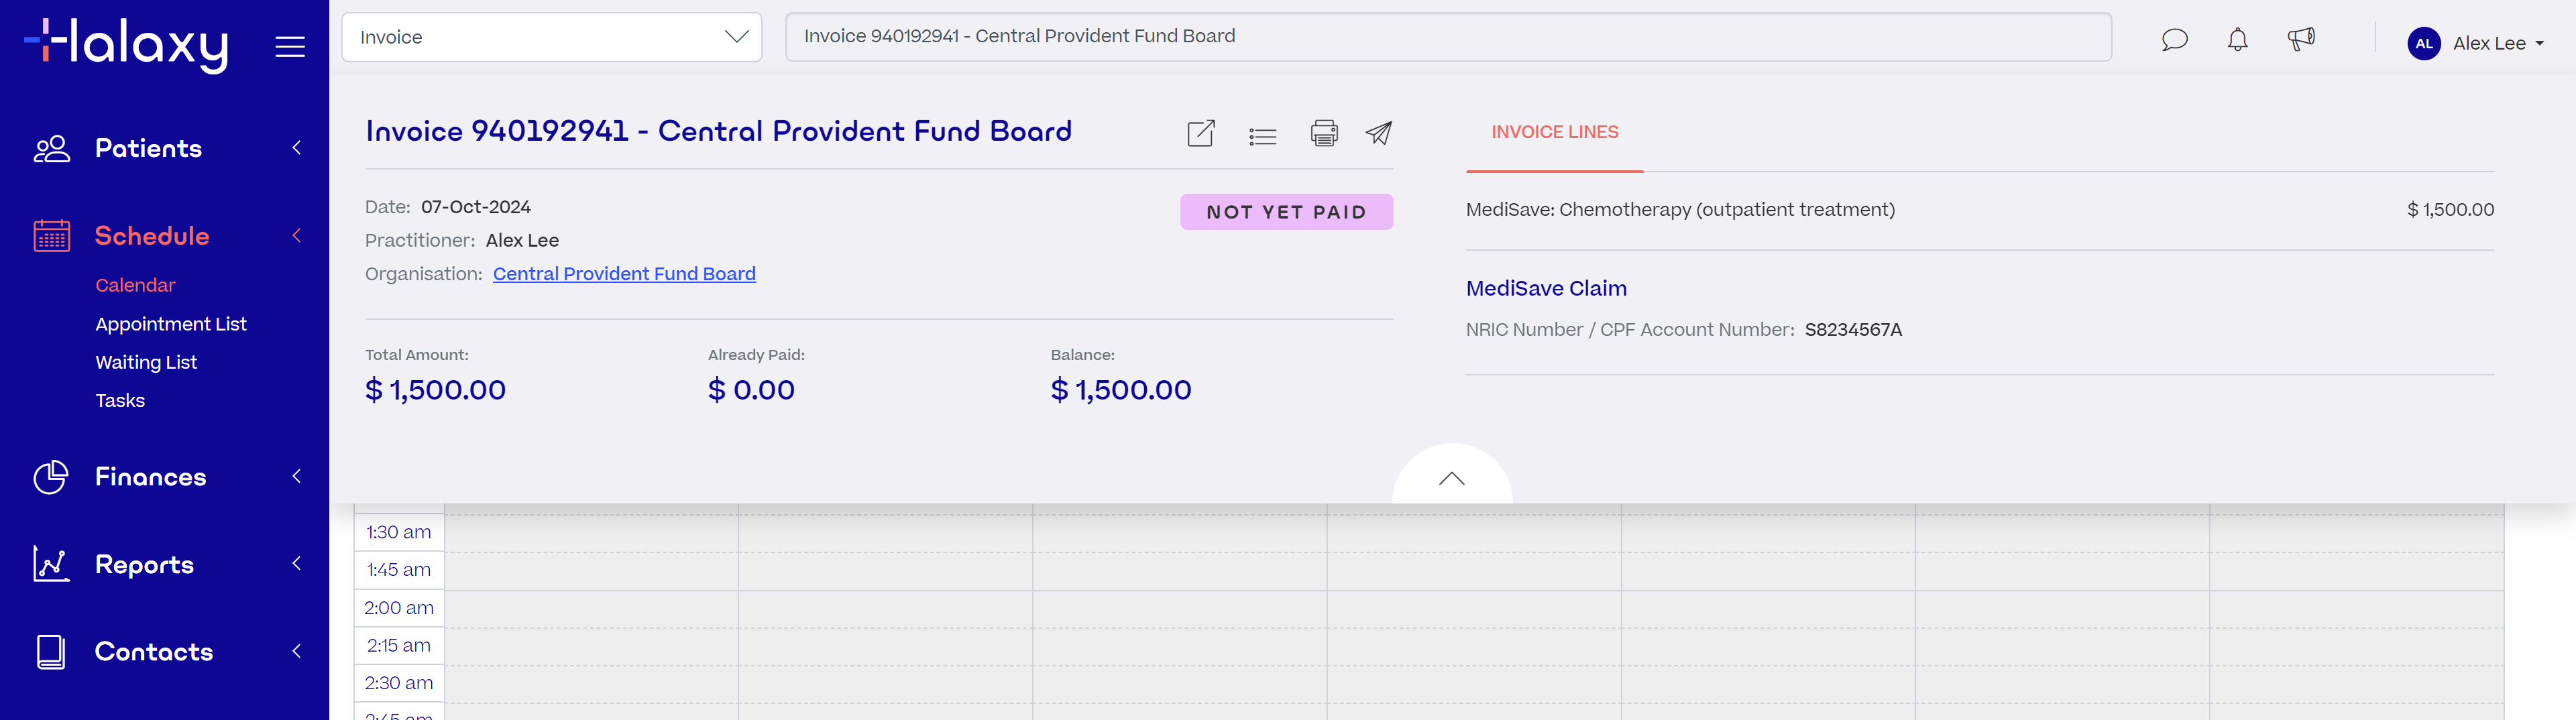This screenshot has width=2576, height=720.
Task: Expand Finances menu chevron
Action: (x=296, y=476)
